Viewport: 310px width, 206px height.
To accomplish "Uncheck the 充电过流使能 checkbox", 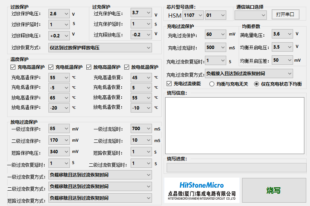I will [169, 84].
